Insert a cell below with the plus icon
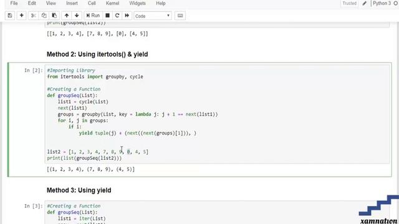The width and height of the screenshot is (399, 224). pos(22,16)
